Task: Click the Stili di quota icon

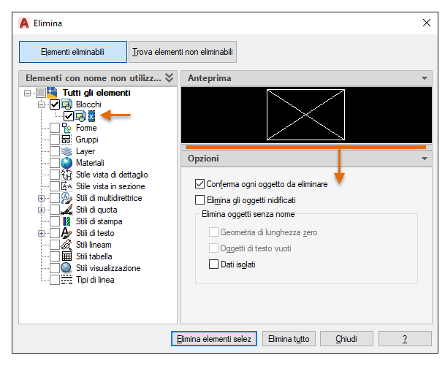Action: point(66,210)
